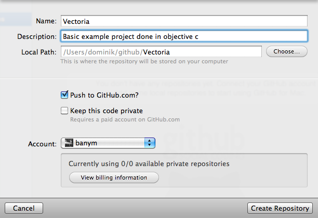Click the banym avatar icon in Account menu
Viewport: 318px width, 218px height.
pyautogui.click(x=69, y=143)
